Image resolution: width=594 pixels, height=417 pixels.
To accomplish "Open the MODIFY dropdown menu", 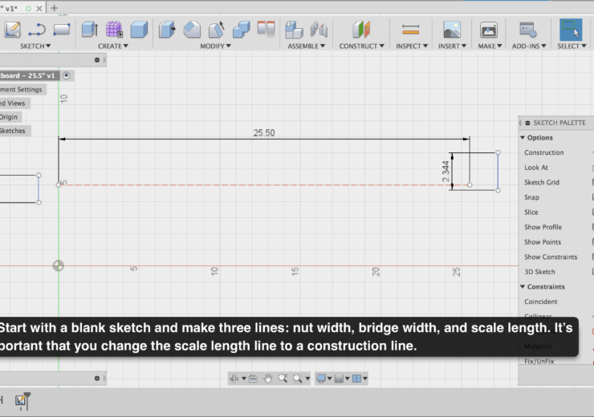I will coord(215,46).
